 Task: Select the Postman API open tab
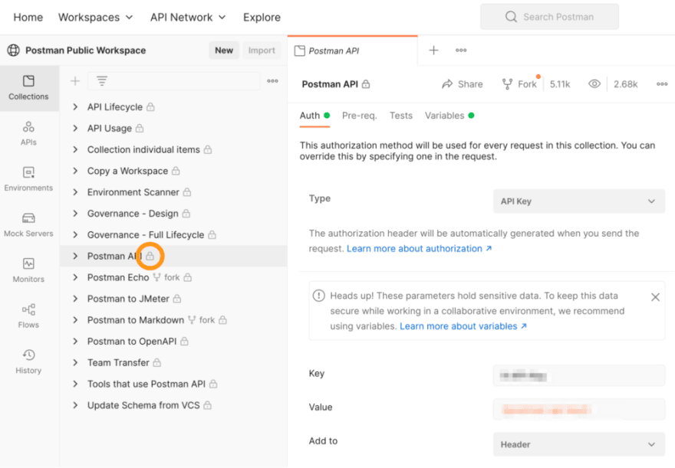click(353, 51)
